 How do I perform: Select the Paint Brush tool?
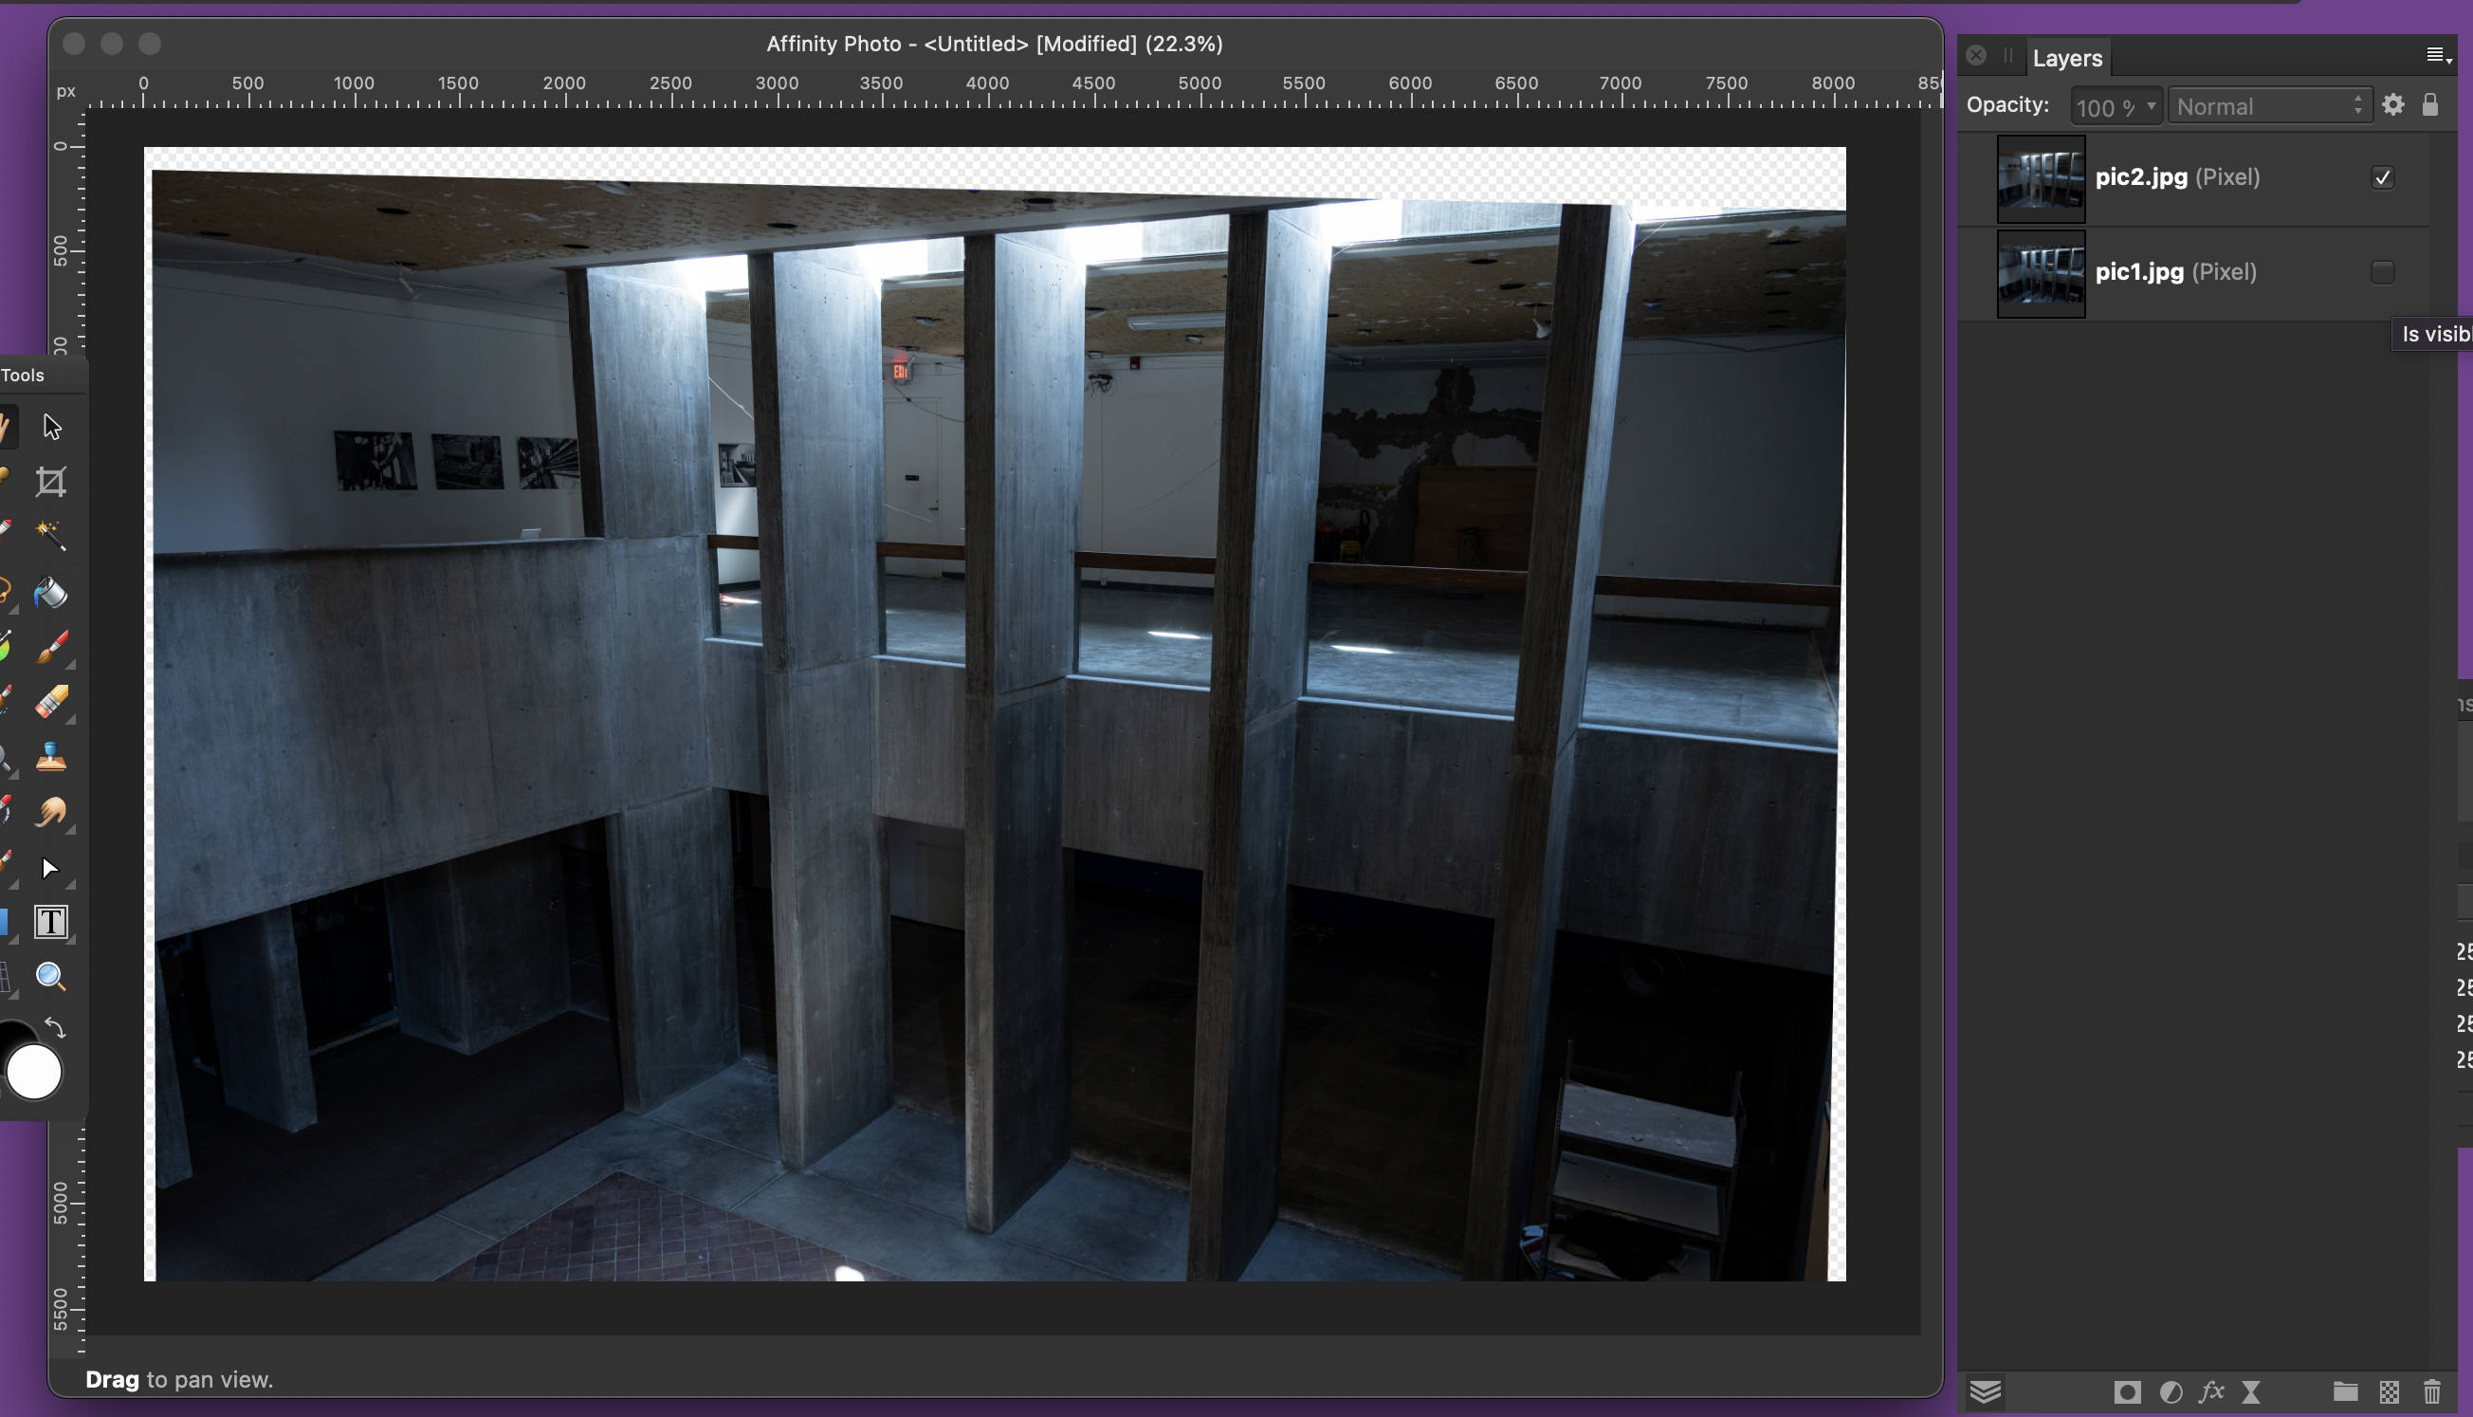click(51, 647)
